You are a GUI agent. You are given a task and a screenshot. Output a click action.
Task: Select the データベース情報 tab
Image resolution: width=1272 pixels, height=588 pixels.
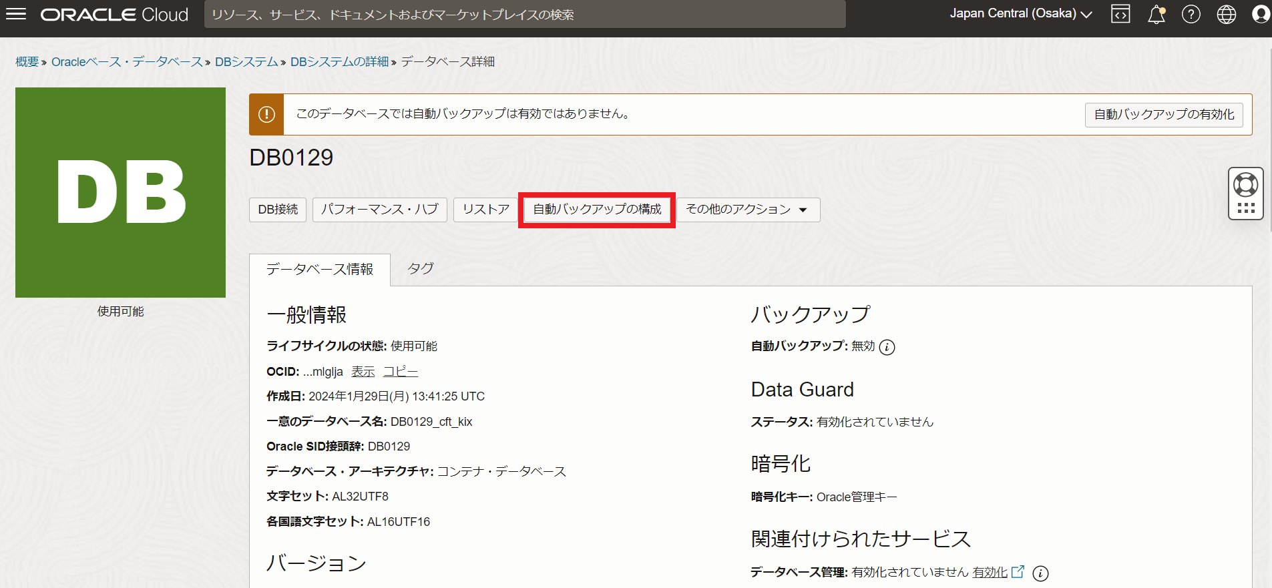pos(320,269)
